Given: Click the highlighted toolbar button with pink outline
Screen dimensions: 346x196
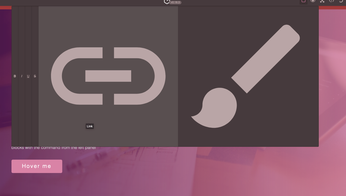Looking at the screenshot, I should tap(303, 1).
